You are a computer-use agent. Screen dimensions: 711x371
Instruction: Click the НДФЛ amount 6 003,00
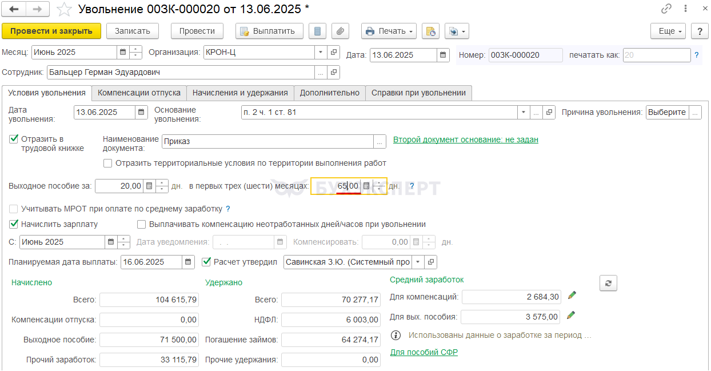pos(331,320)
